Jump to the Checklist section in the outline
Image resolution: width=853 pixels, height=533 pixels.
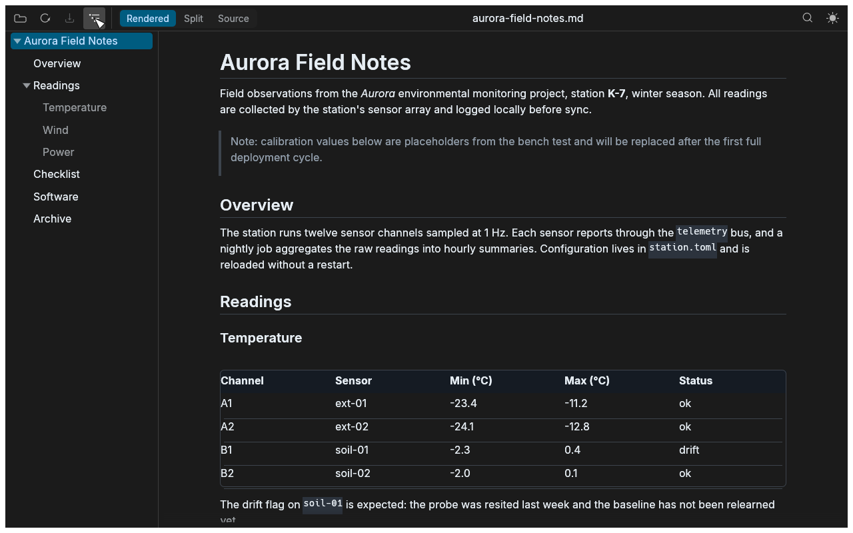[57, 174]
